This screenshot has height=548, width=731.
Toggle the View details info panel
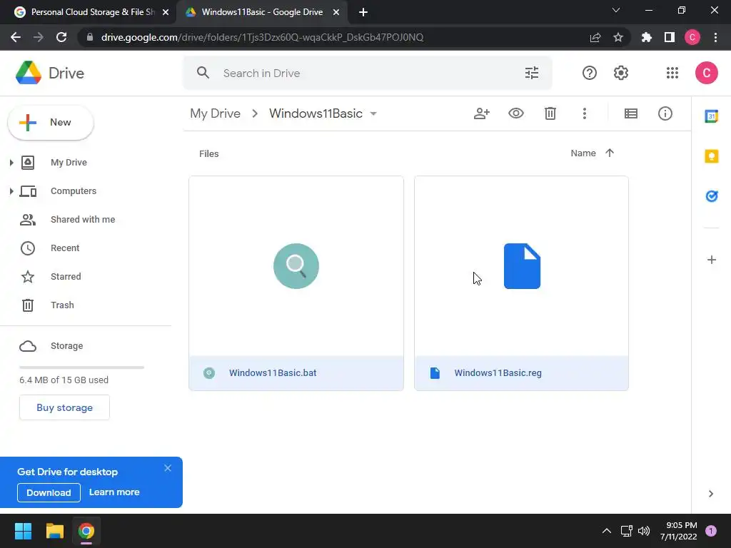click(665, 113)
